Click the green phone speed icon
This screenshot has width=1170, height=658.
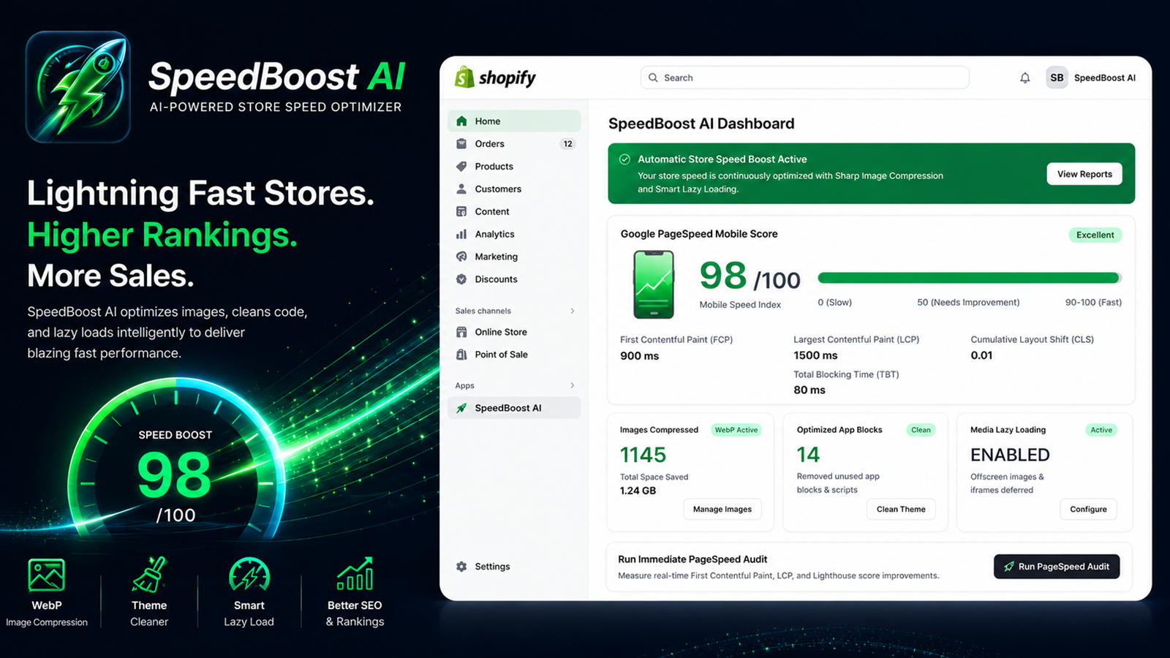tap(654, 284)
